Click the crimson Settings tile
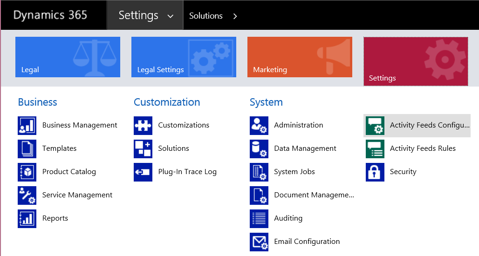The width and height of the screenshot is (479, 256). point(416,61)
